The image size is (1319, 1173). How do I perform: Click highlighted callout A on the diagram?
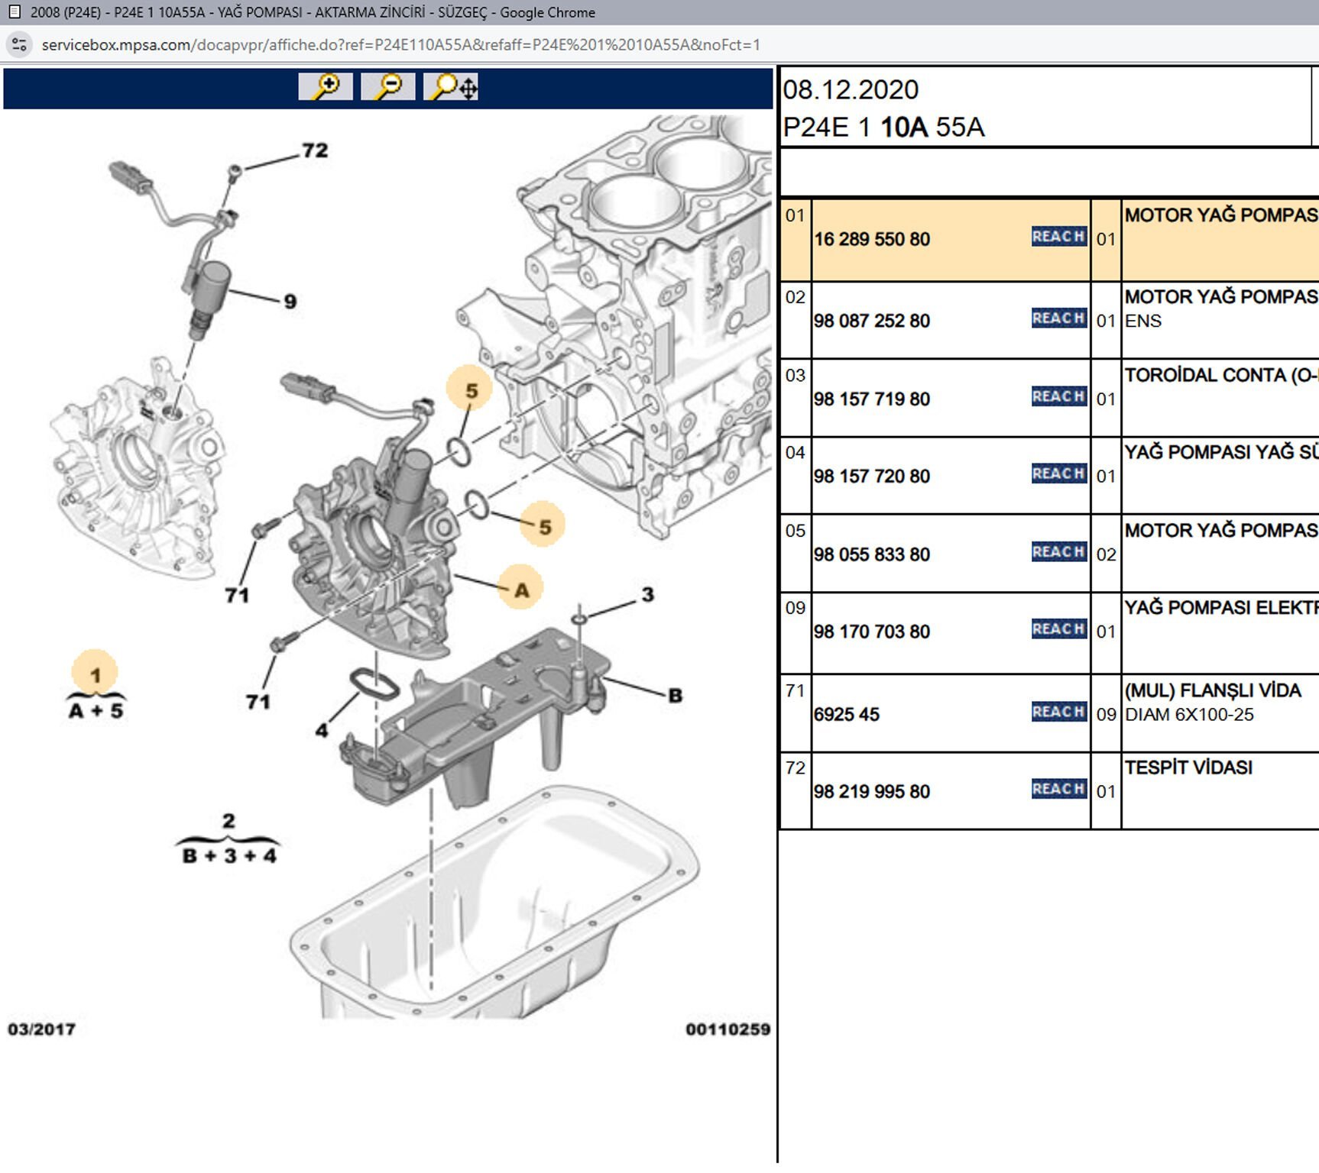pos(521,590)
